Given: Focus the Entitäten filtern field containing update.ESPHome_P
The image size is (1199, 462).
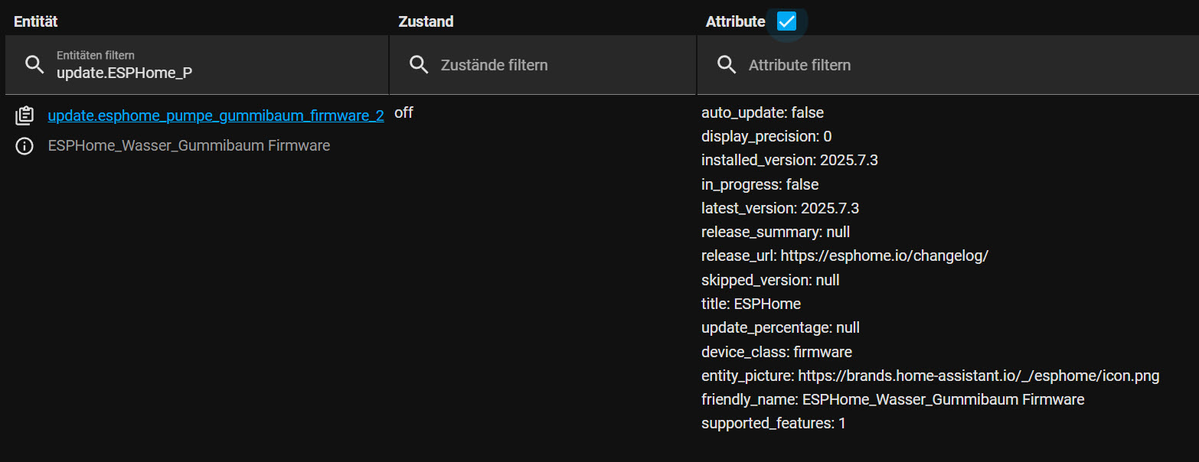Looking at the screenshot, I should coord(197,65).
